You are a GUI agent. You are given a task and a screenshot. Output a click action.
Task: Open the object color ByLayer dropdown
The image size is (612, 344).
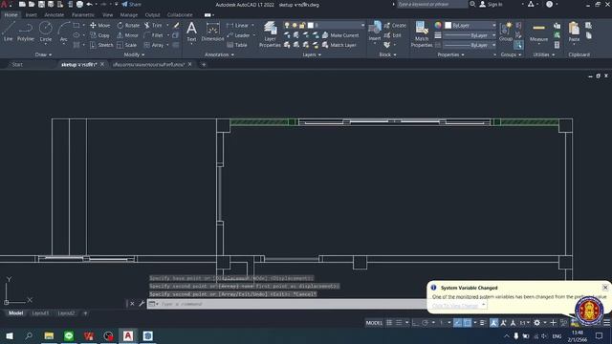470,26
